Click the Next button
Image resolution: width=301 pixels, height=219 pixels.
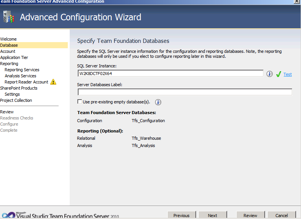coord(213,215)
